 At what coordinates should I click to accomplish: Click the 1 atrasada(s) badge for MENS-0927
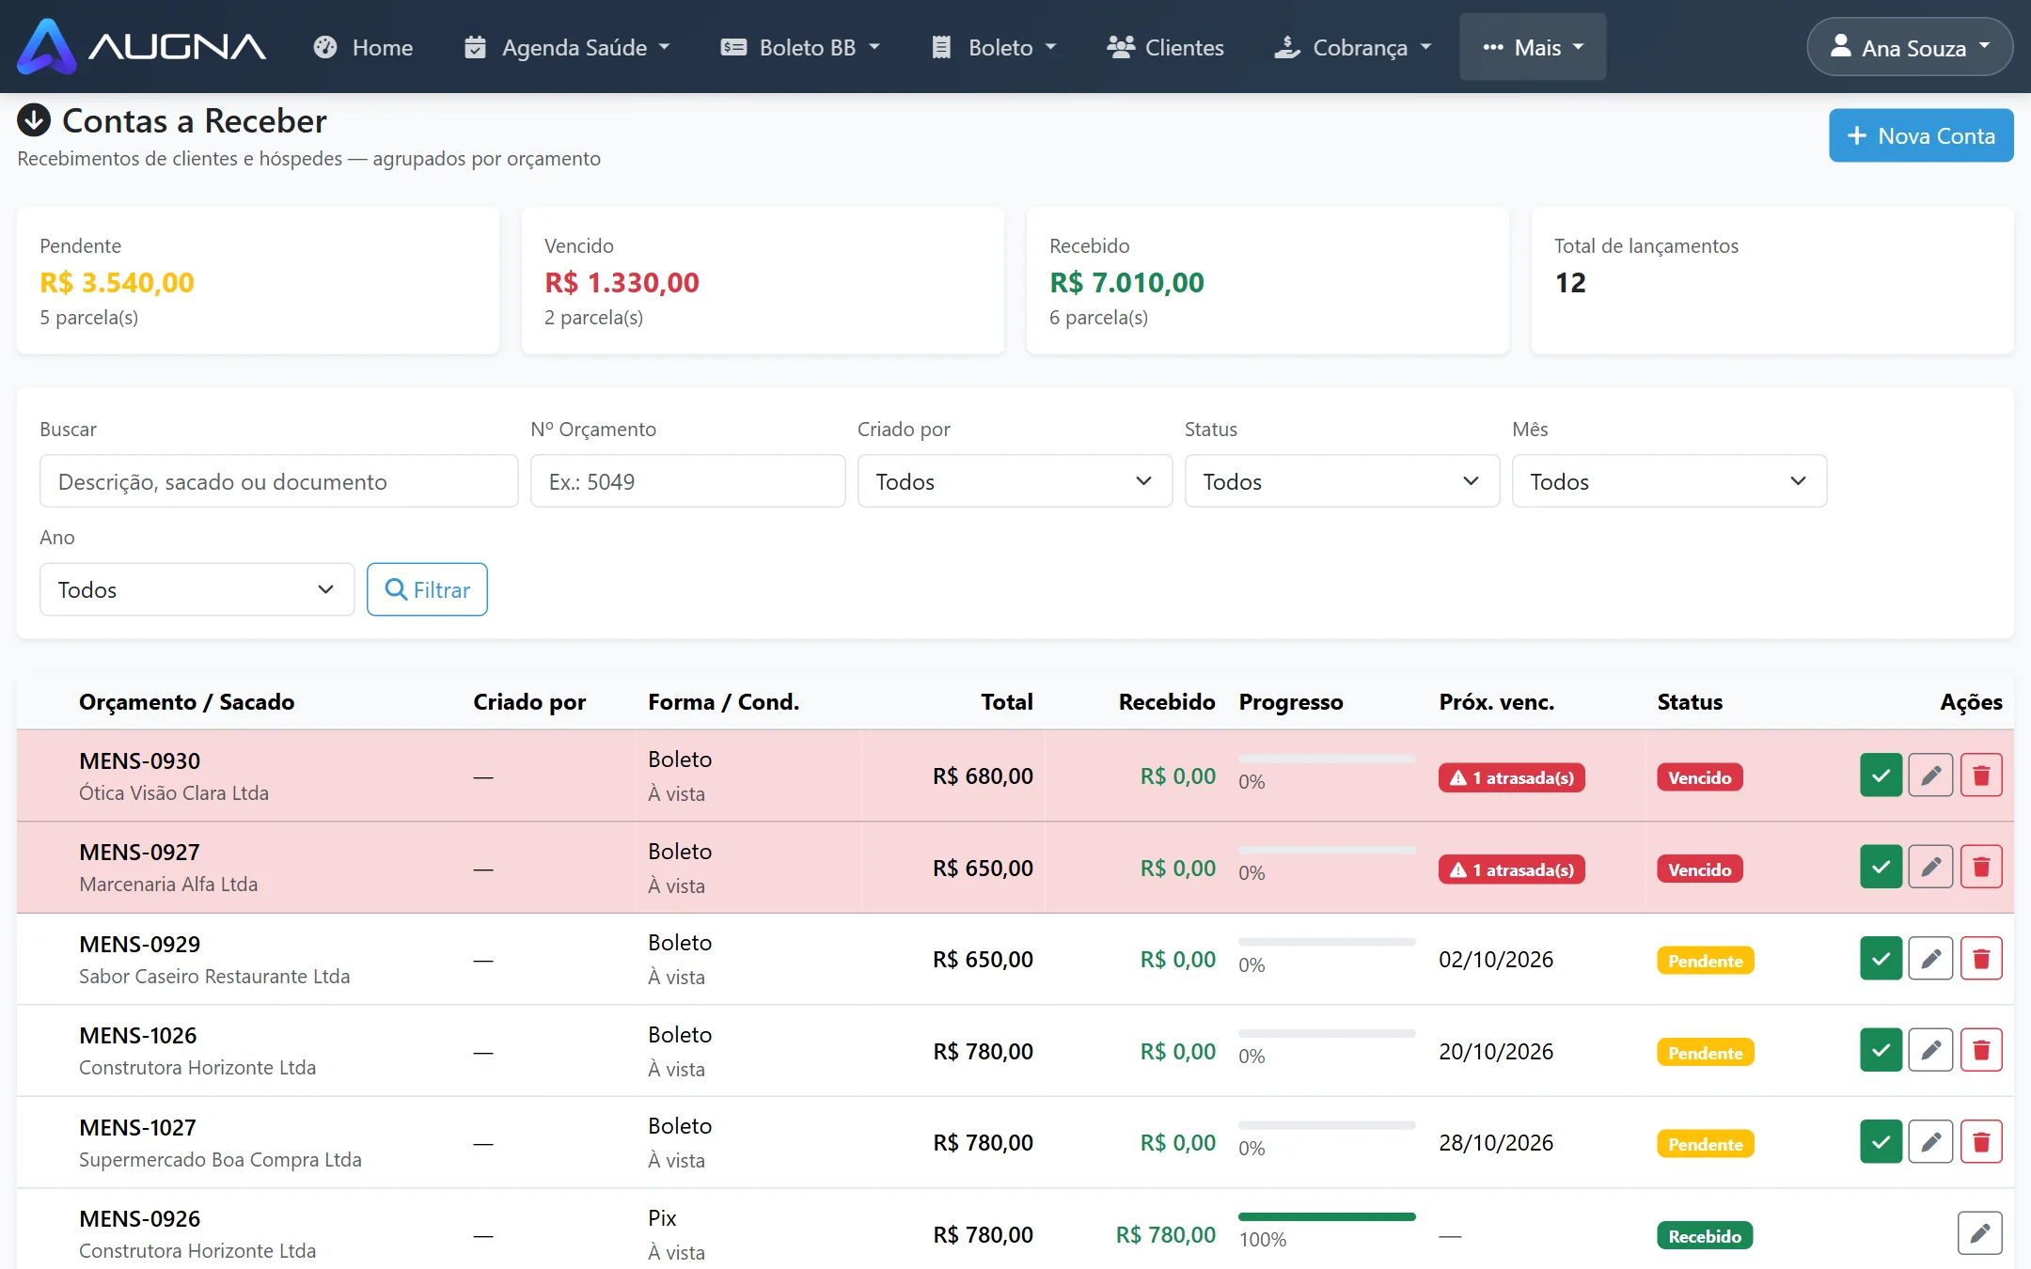(1511, 869)
